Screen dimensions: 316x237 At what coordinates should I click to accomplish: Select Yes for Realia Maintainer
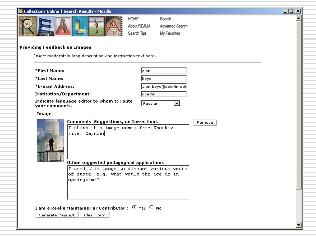(134, 207)
